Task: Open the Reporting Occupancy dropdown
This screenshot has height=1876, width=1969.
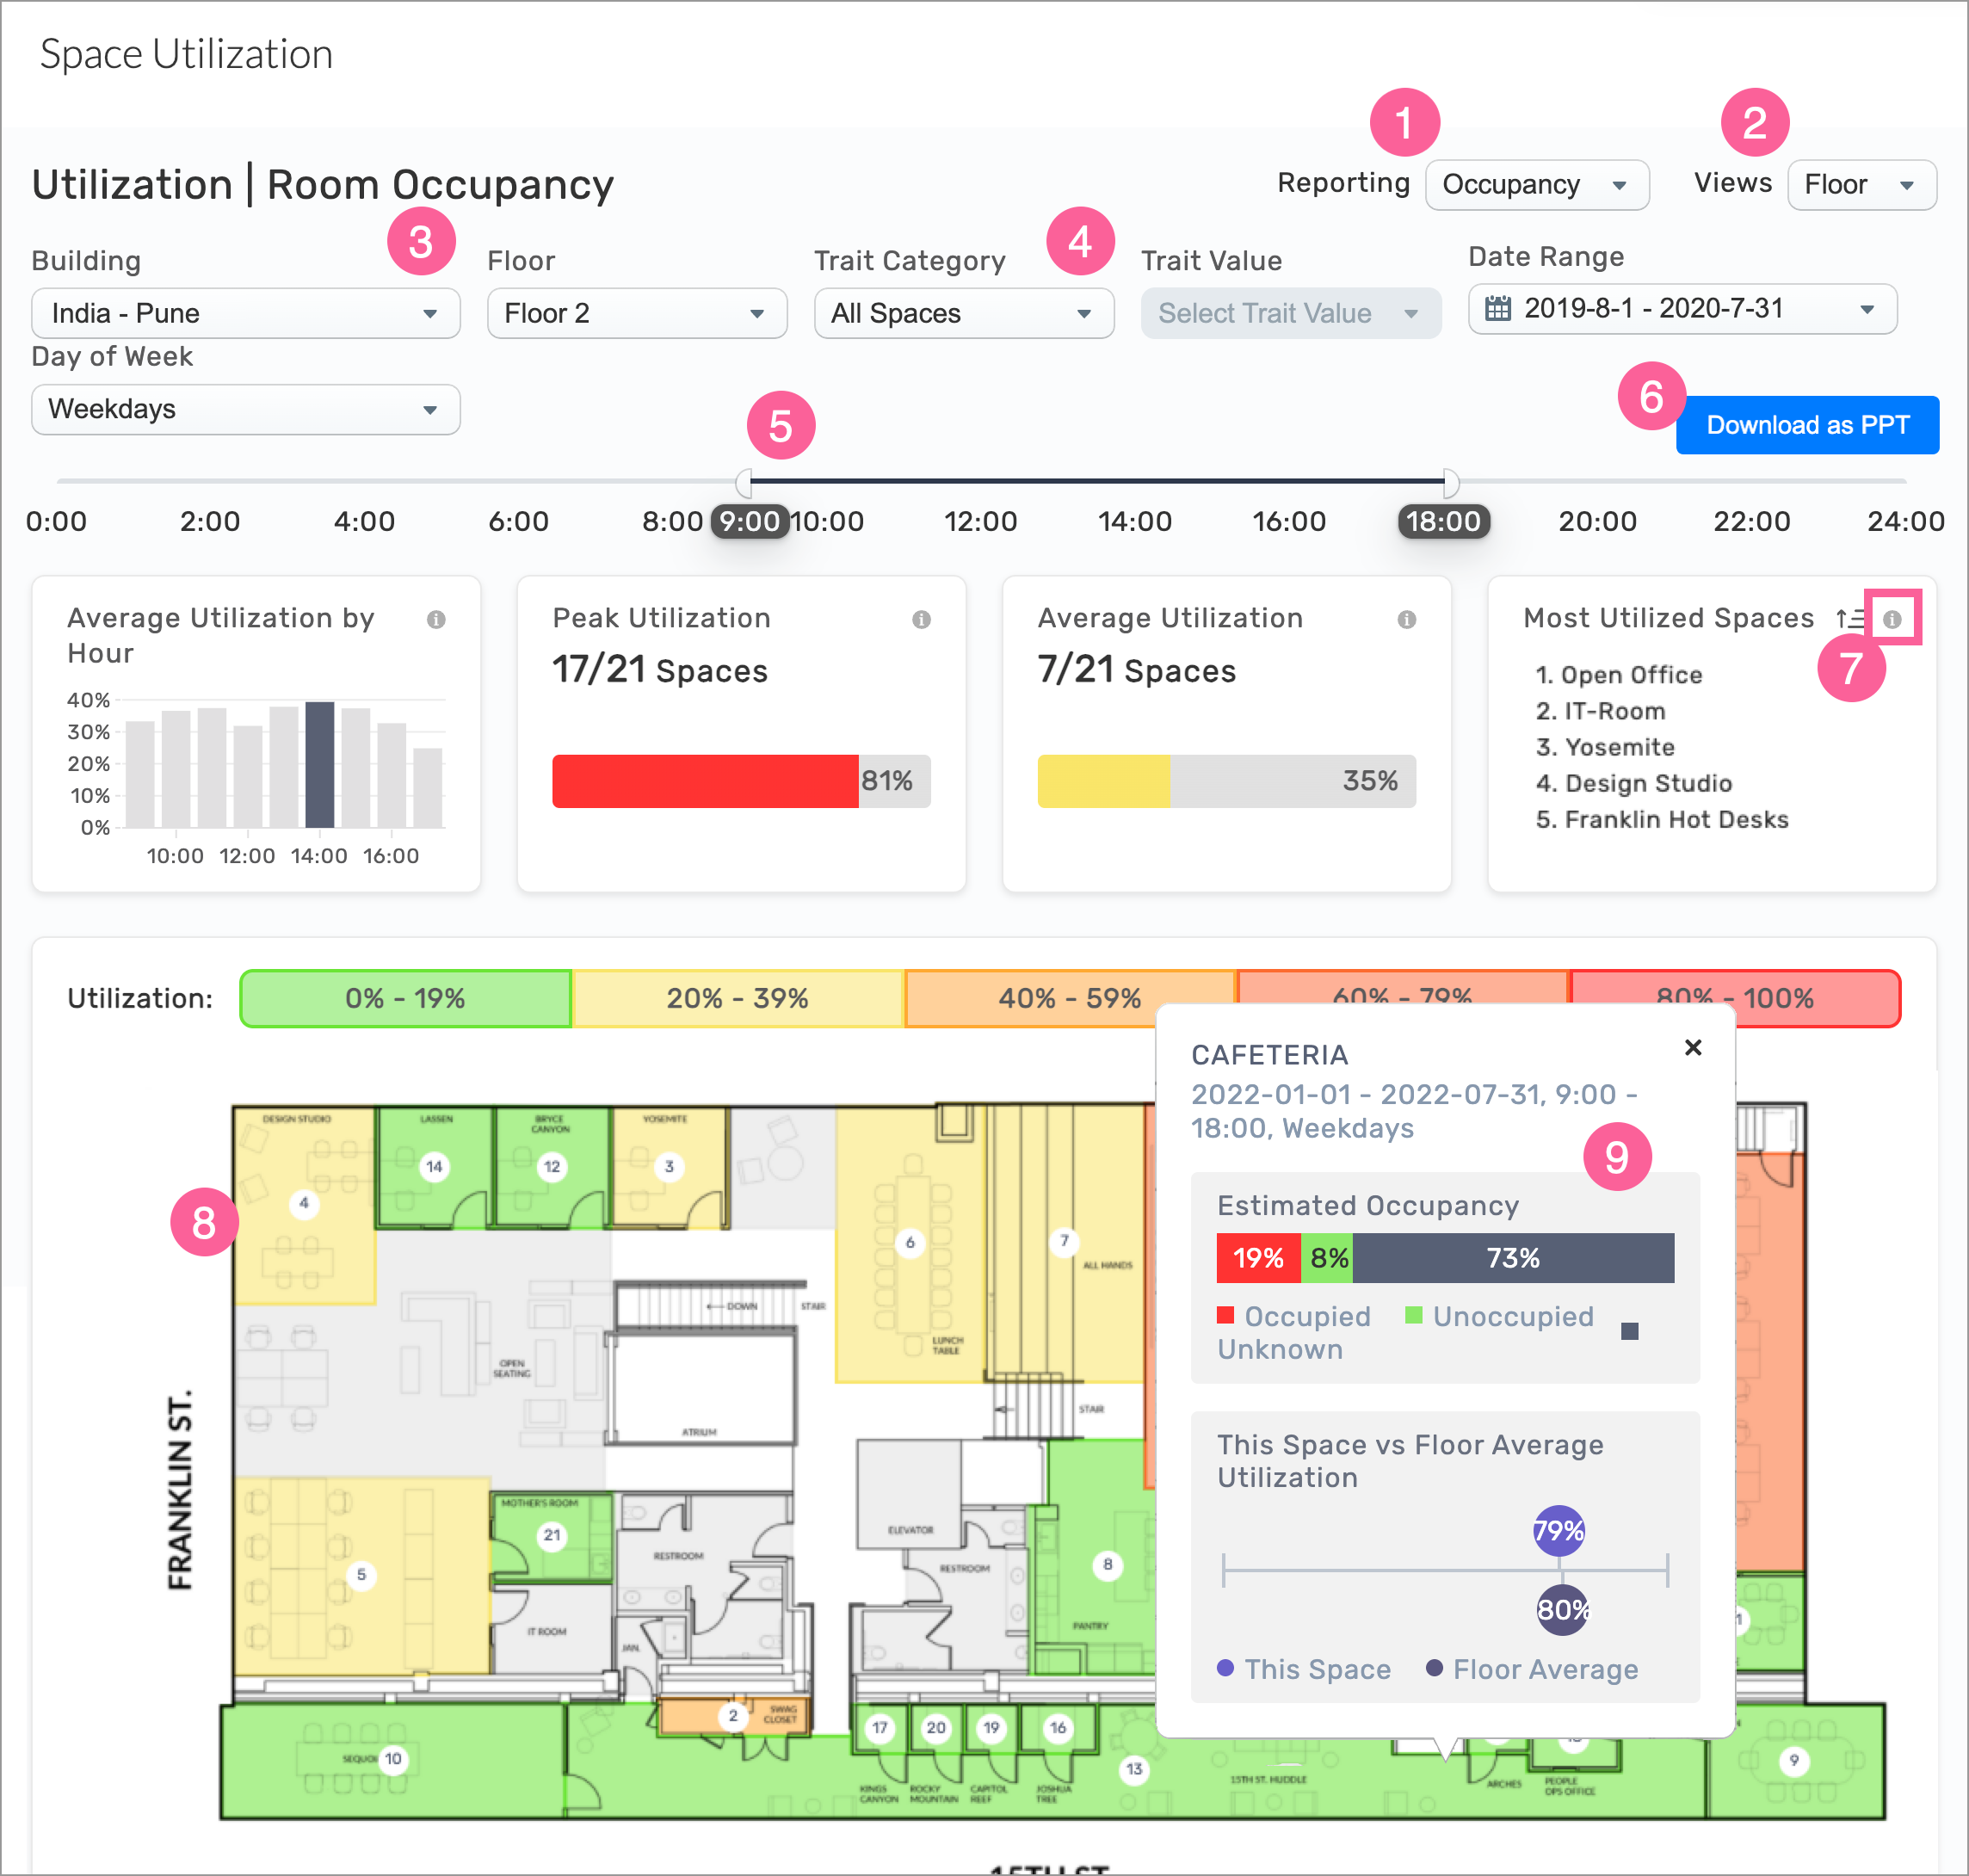Action: pyautogui.click(x=1536, y=185)
